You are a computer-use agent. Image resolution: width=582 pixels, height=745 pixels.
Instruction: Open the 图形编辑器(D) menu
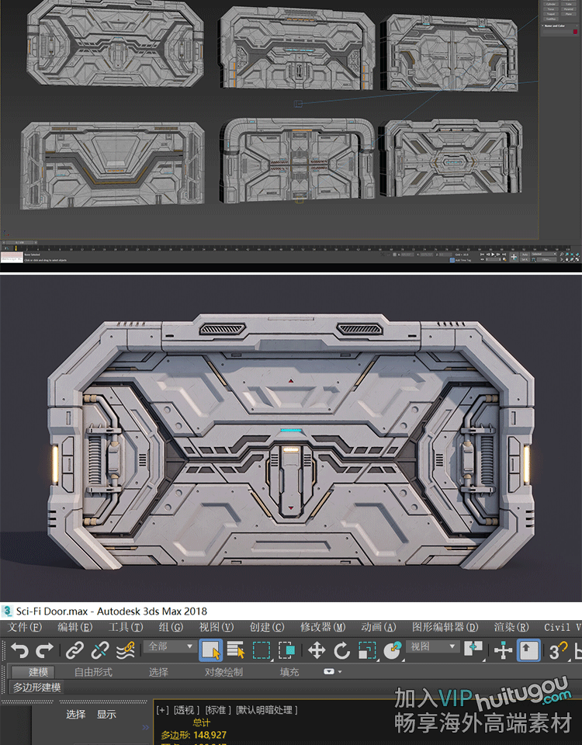[445, 627]
